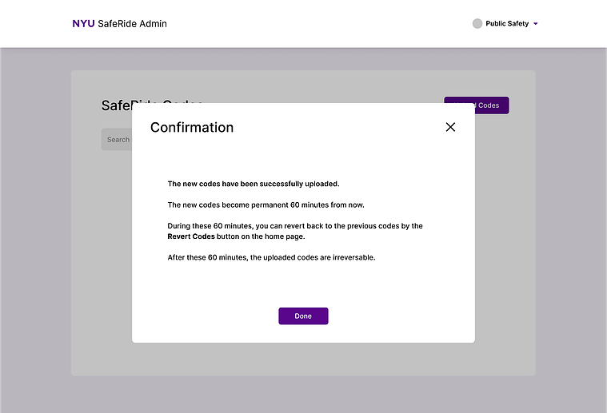
Task: Expand the Public Safety dropdown arrow
Action: [535, 24]
